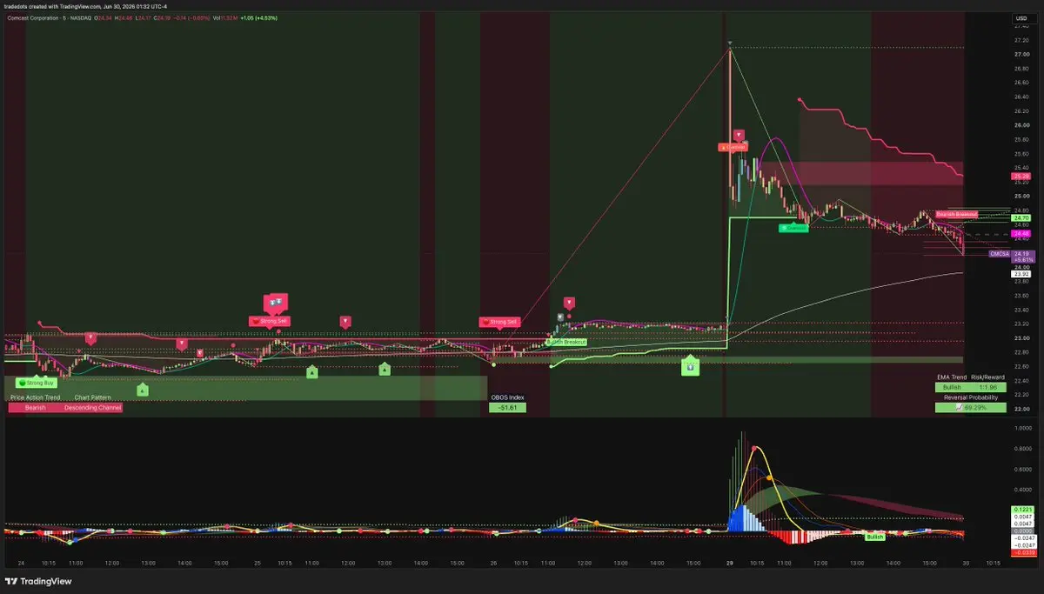
Task: Click the Bullish EMA Trend cell
Action: 953,387
